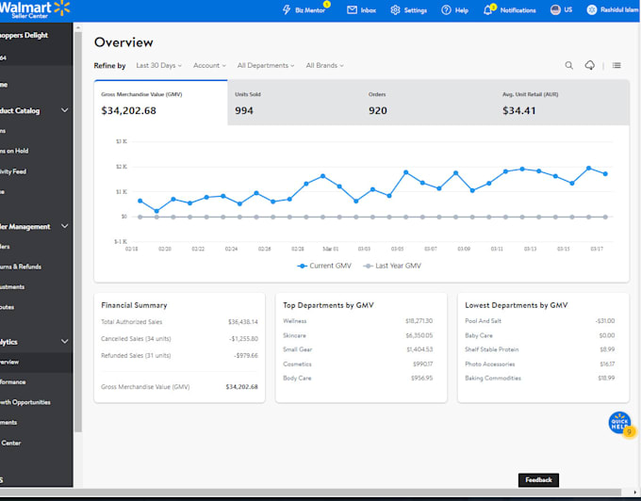The height and width of the screenshot is (501, 641).
Task: Click the Body Care department row
Action: coord(357,378)
